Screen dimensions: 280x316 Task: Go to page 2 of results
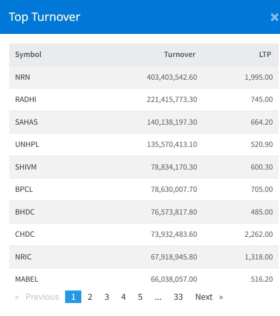click(x=90, y=297)
